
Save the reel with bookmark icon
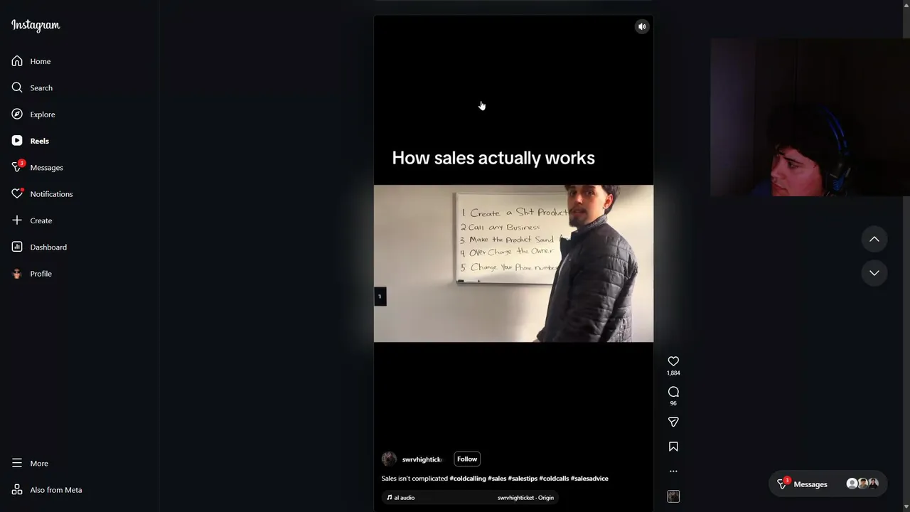tap(673, 447)
